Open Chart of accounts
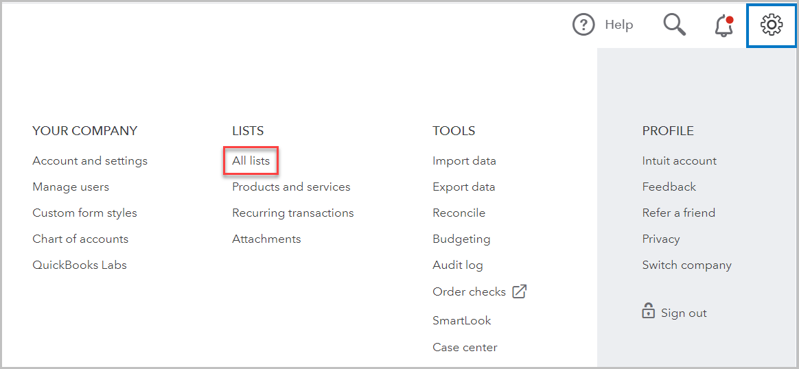Image resolution: width=799 pixels, height=369 pixels. (80, 239)
